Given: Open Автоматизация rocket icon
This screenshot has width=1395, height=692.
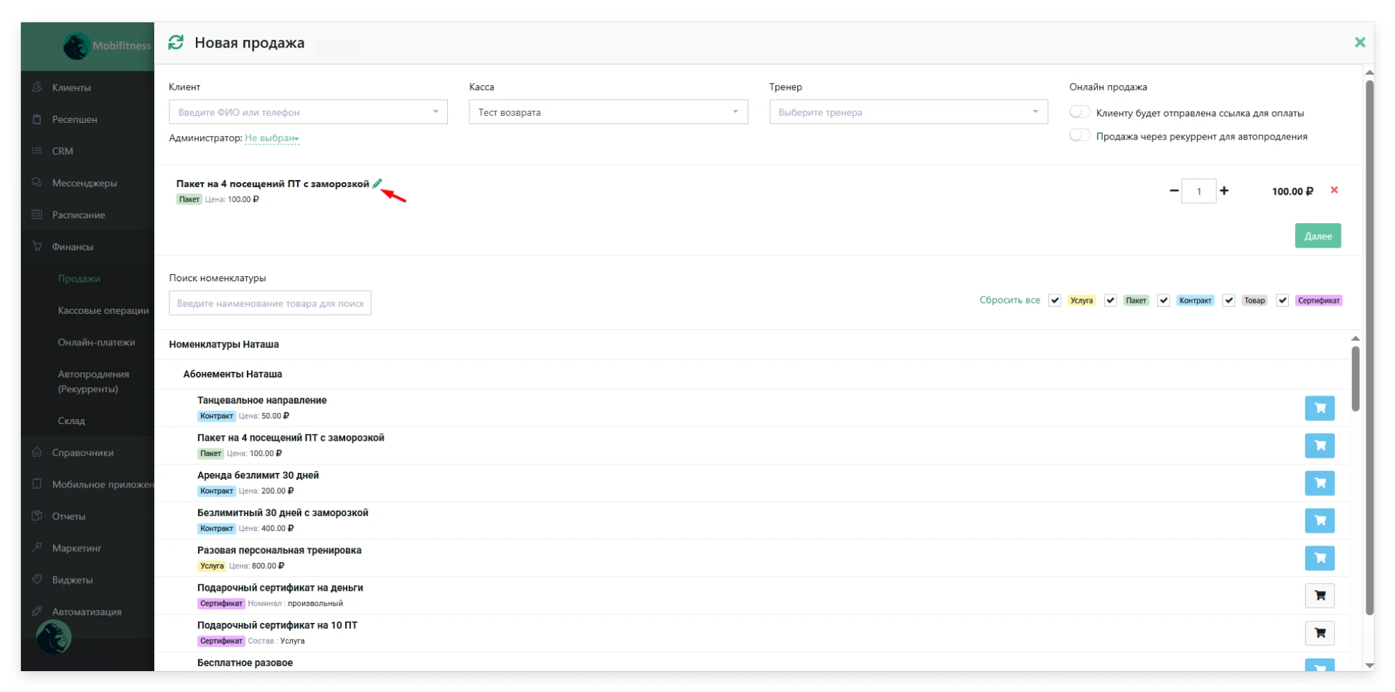Looking at the screenshot, I should click(x=37, y=611).
